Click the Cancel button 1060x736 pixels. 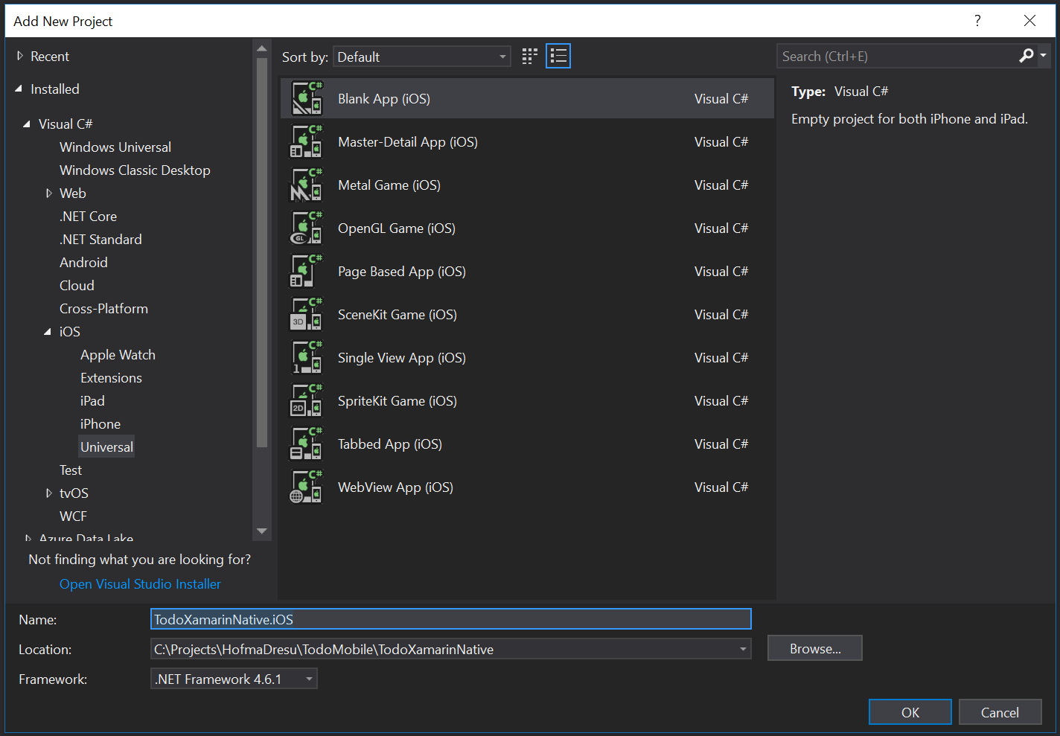point(1000,712)
